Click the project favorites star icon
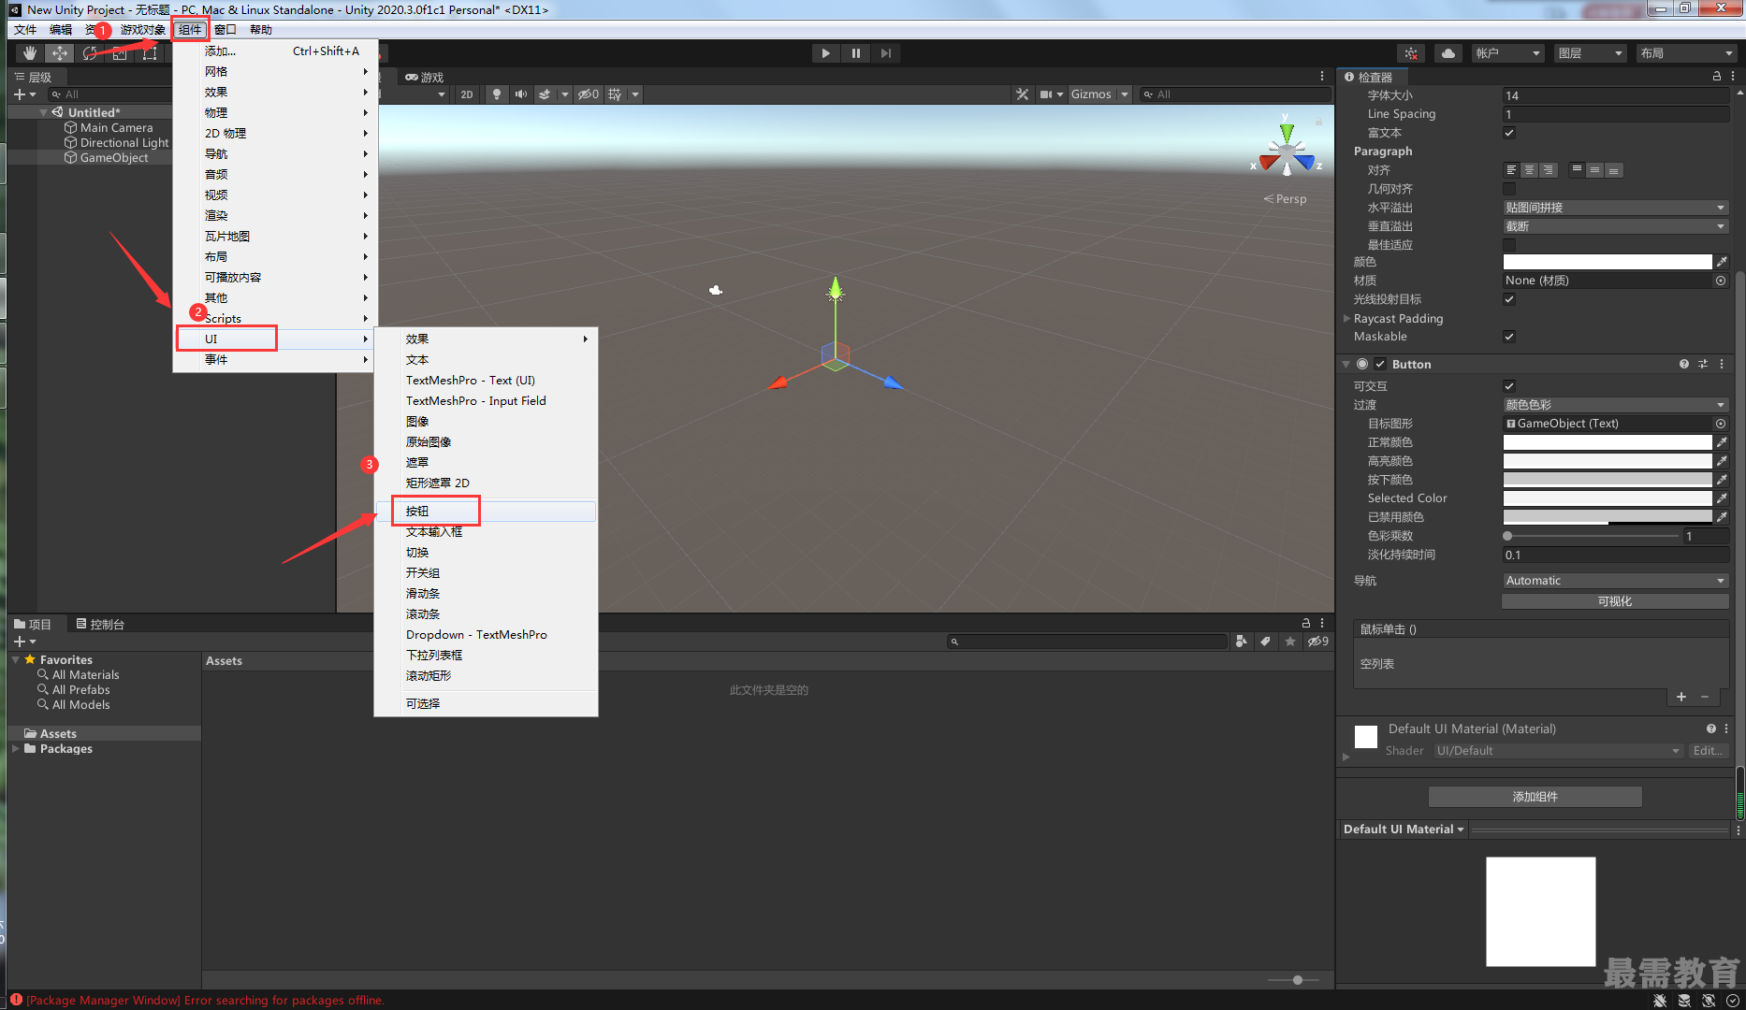 click(1290, 642)
